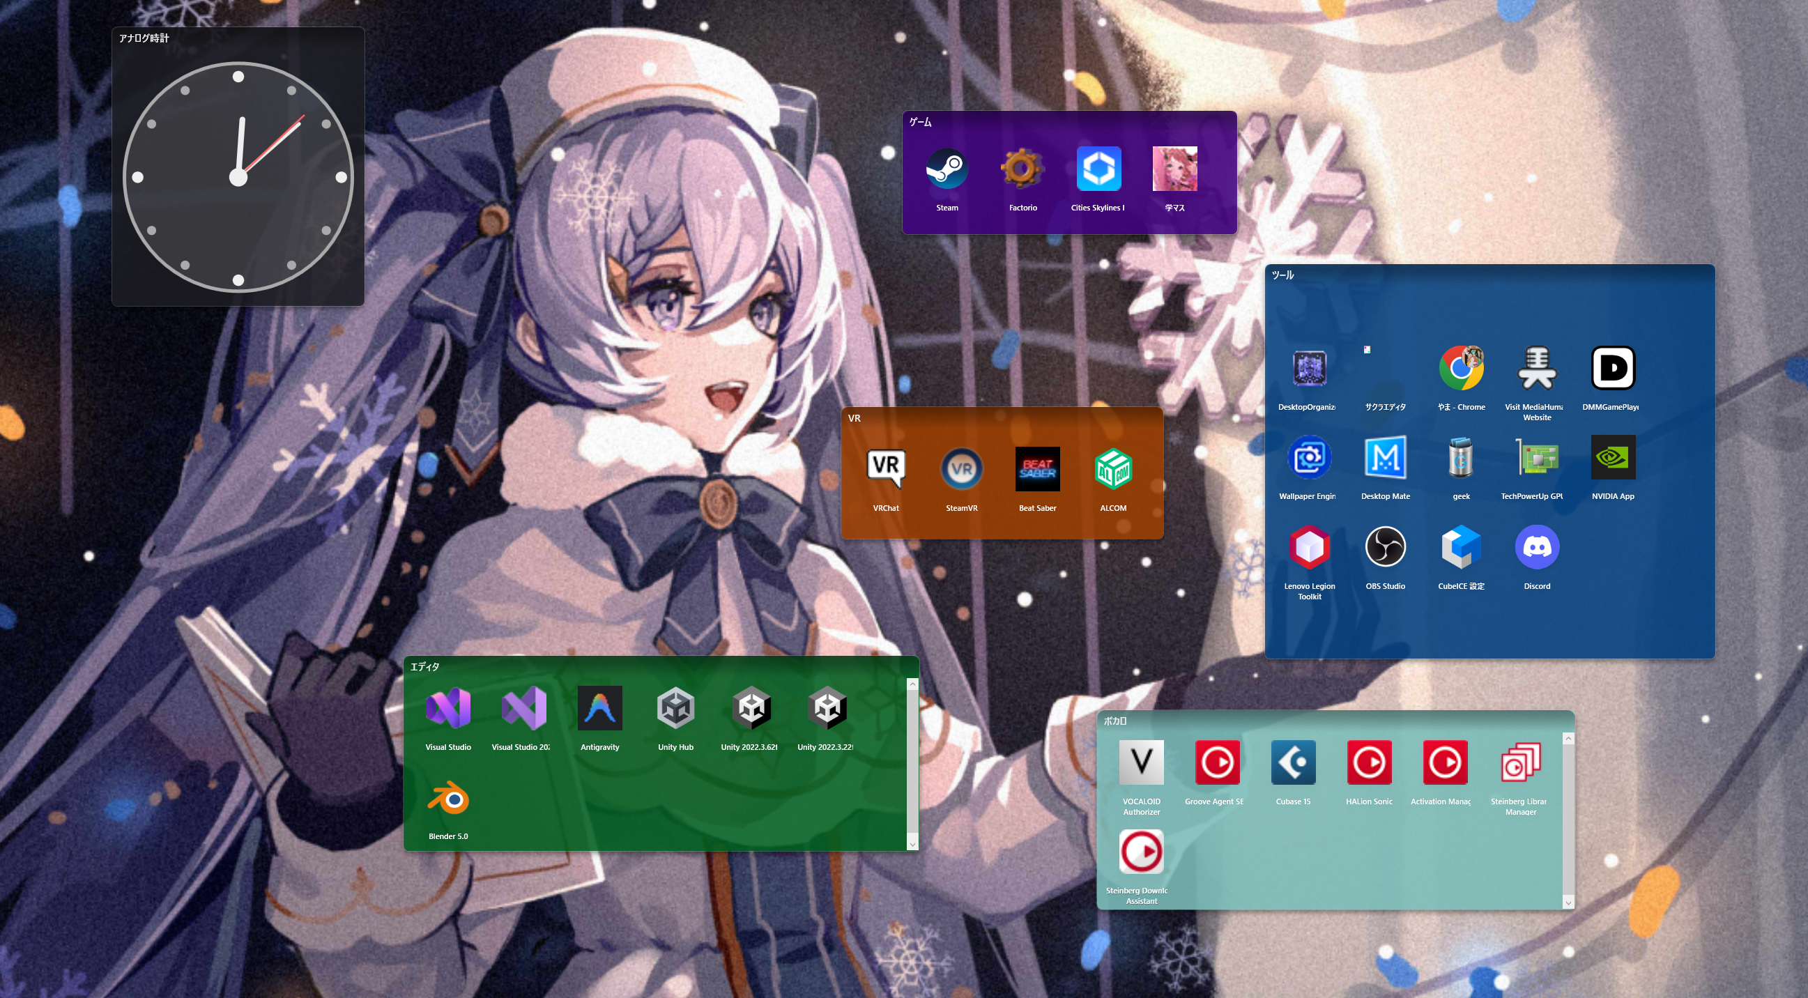Launch Lenovo Legion Toolkit
This screenshot has width=1808, height=998.
tap(1309, 546)
